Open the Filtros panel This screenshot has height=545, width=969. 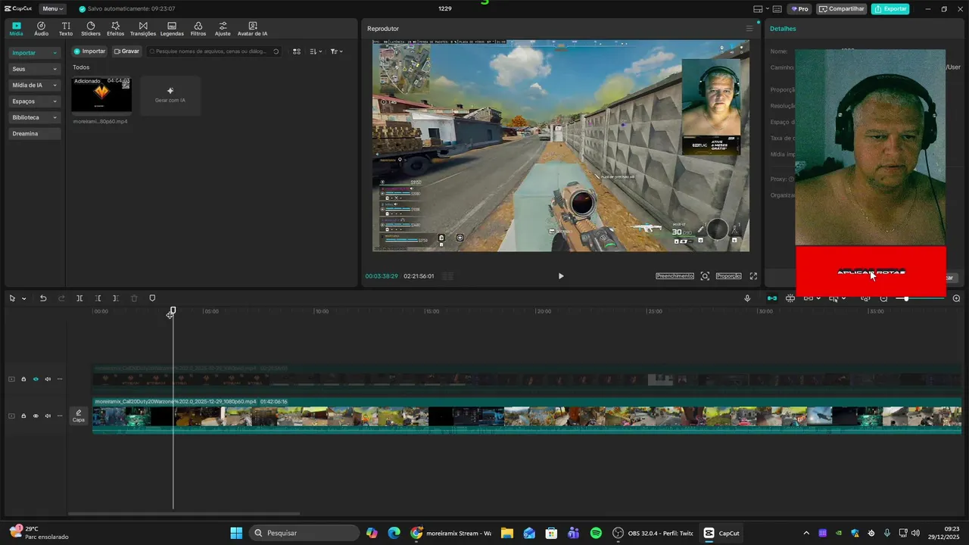(198, 29)
